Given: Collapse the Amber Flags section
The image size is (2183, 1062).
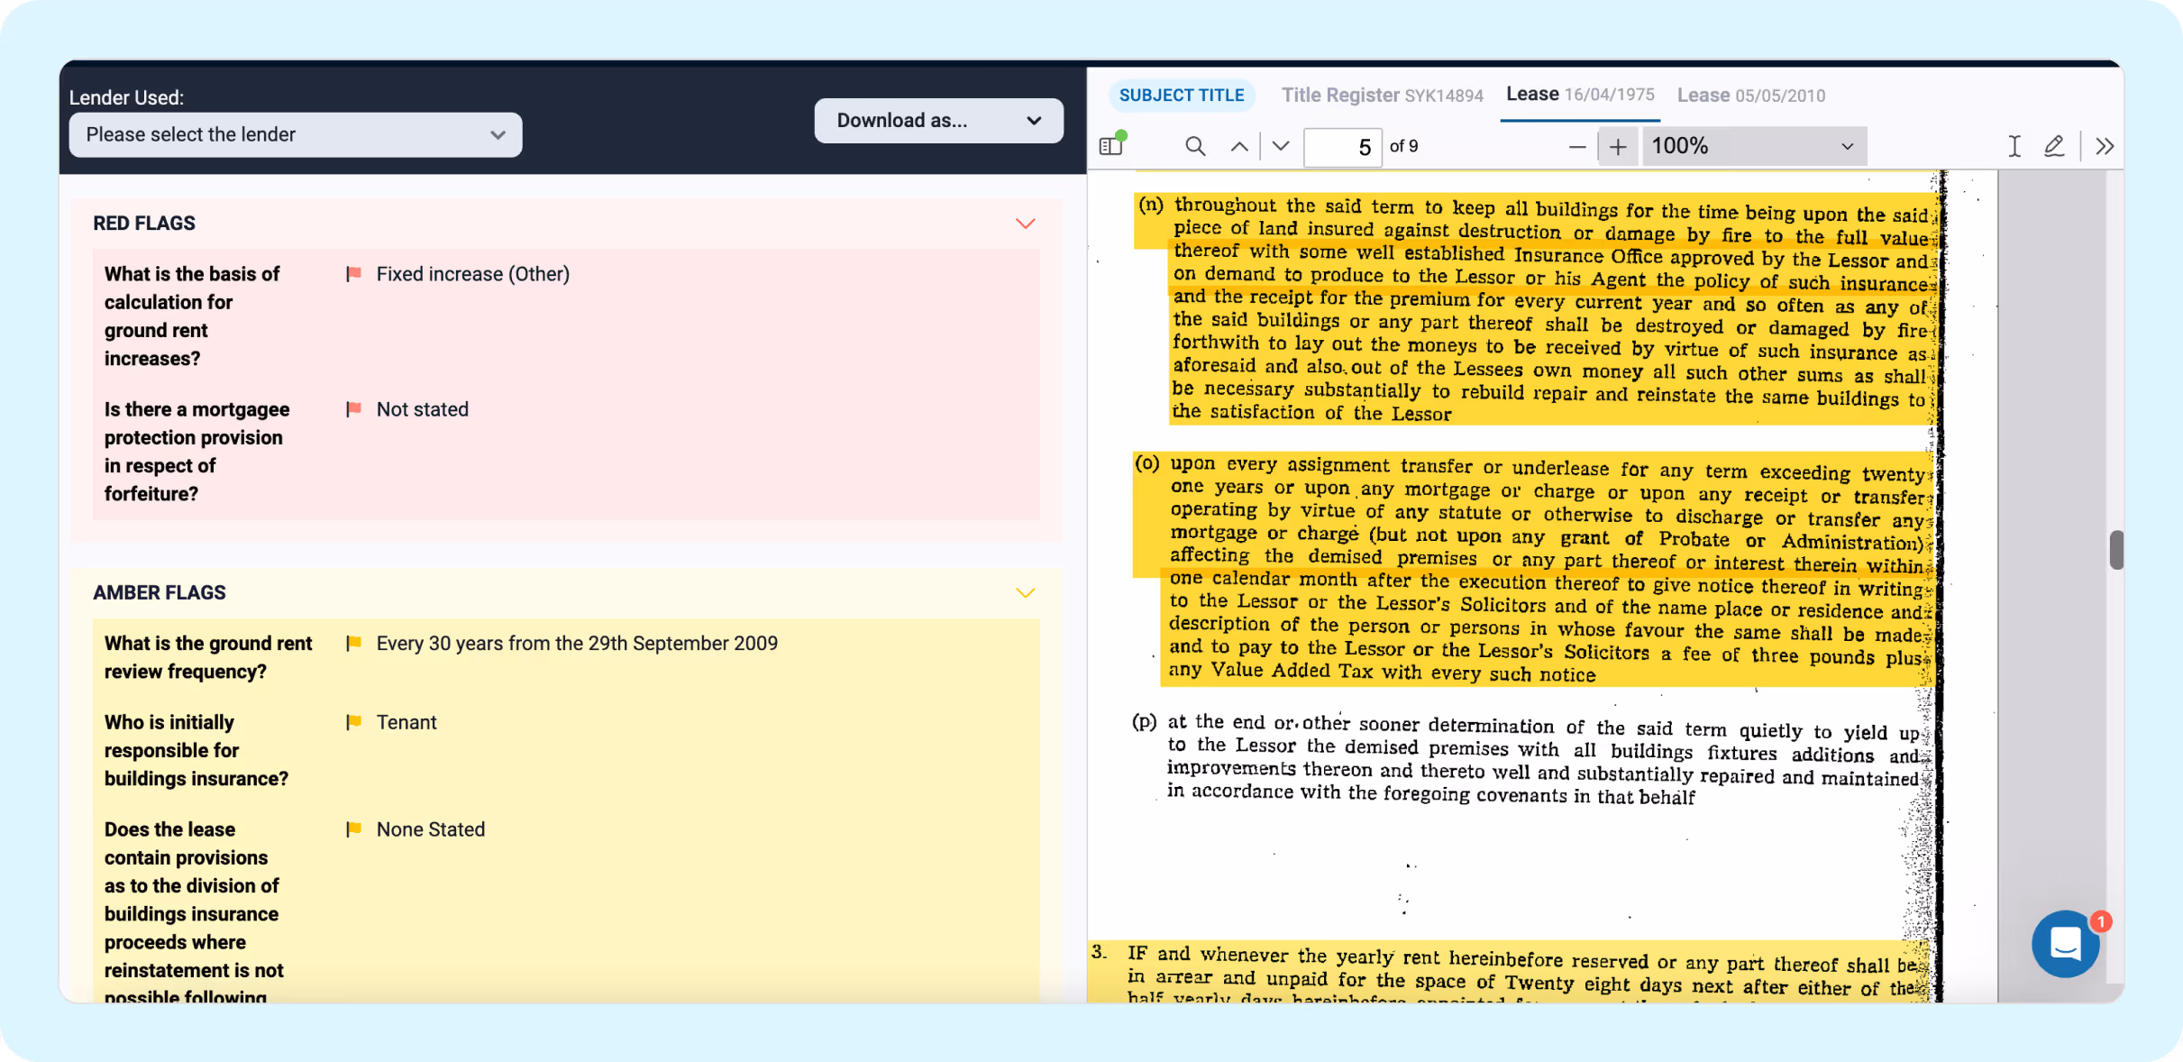Looking at the screenshot, I should pyautogui.click(x=1025, y=593).
